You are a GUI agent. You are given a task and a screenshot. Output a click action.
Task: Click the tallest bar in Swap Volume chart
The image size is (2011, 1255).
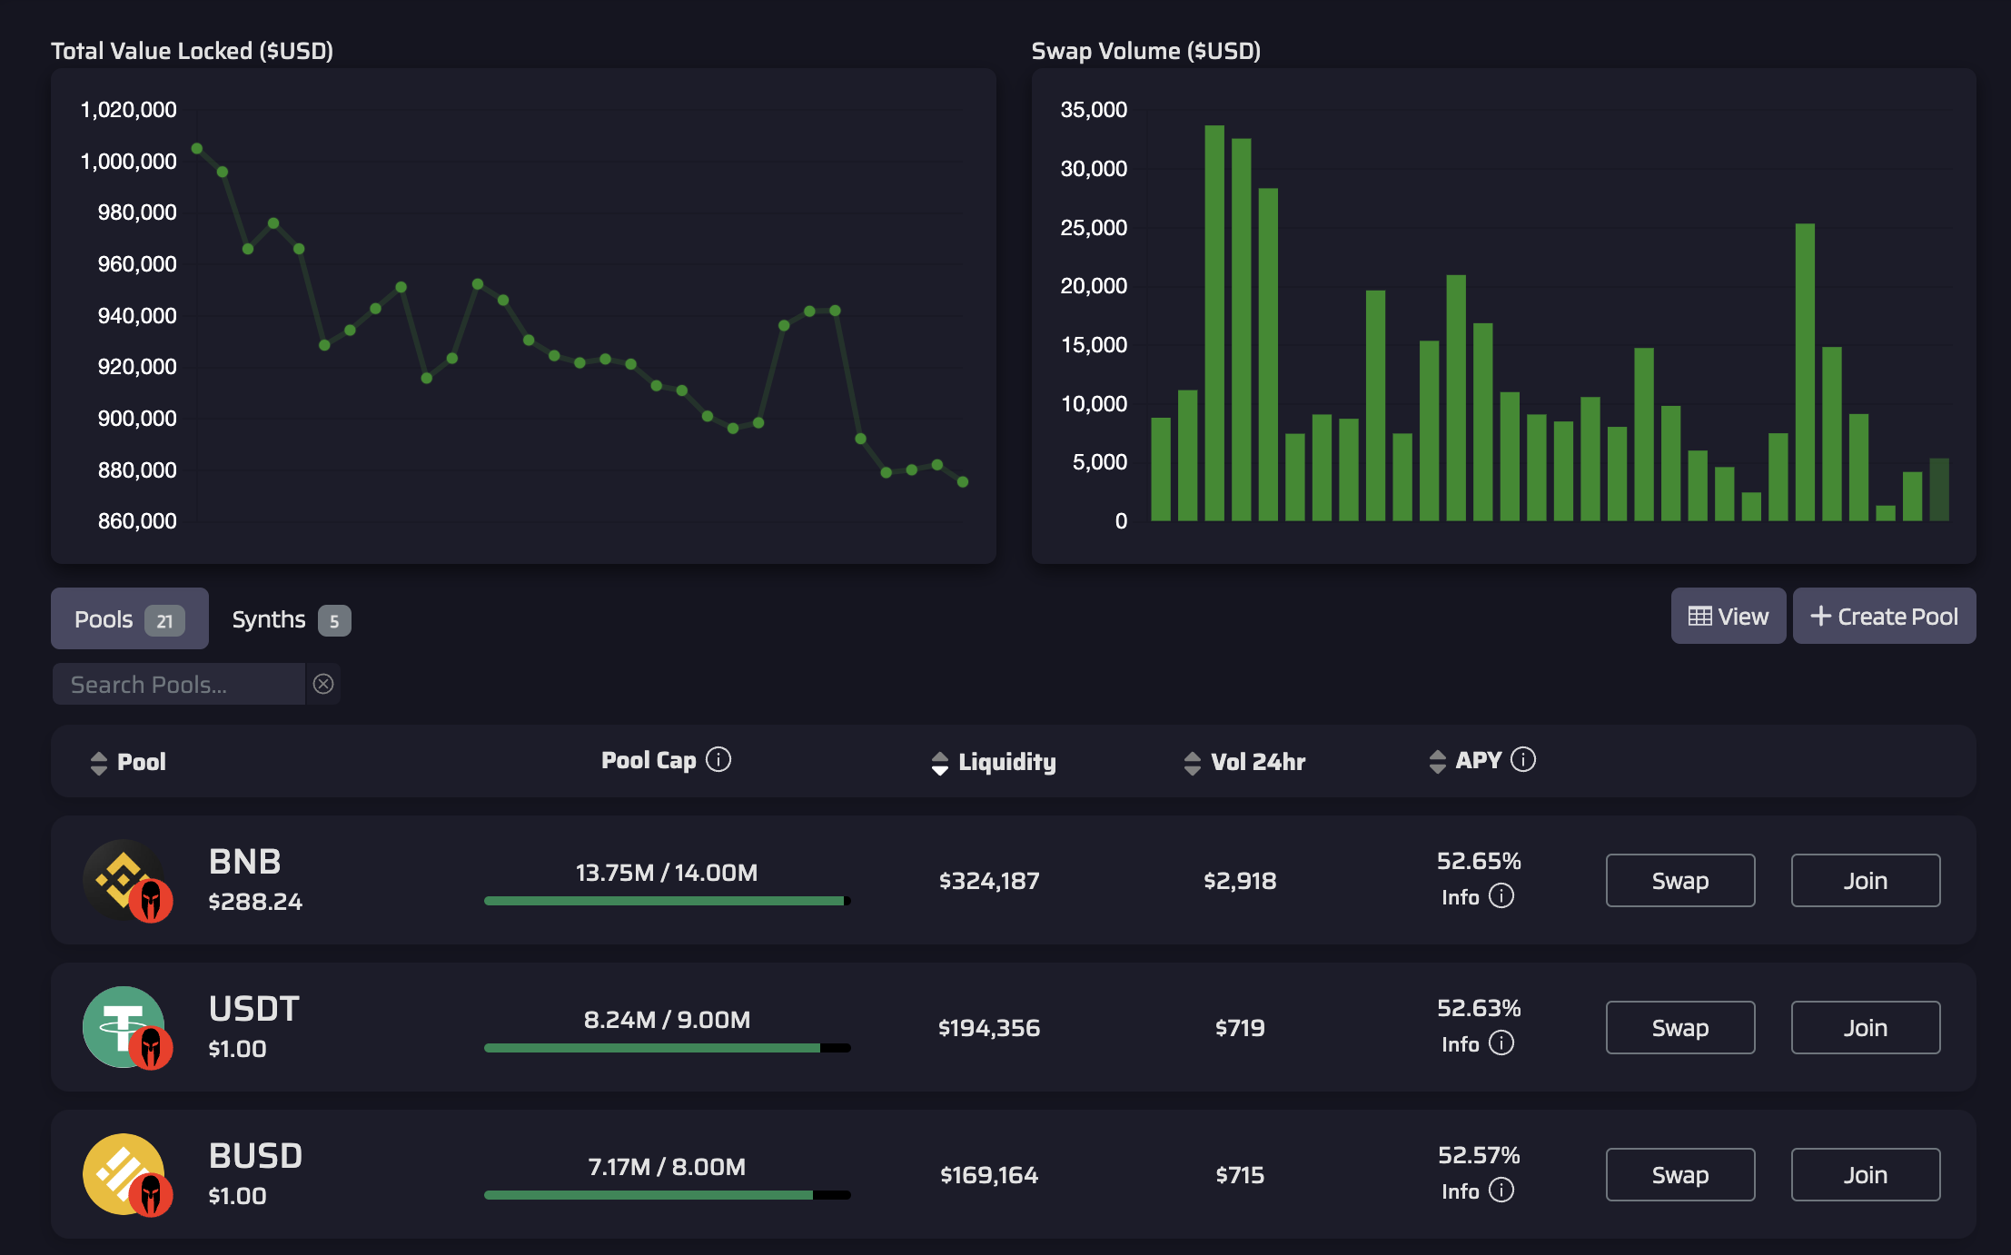(x=1214, y=322)
